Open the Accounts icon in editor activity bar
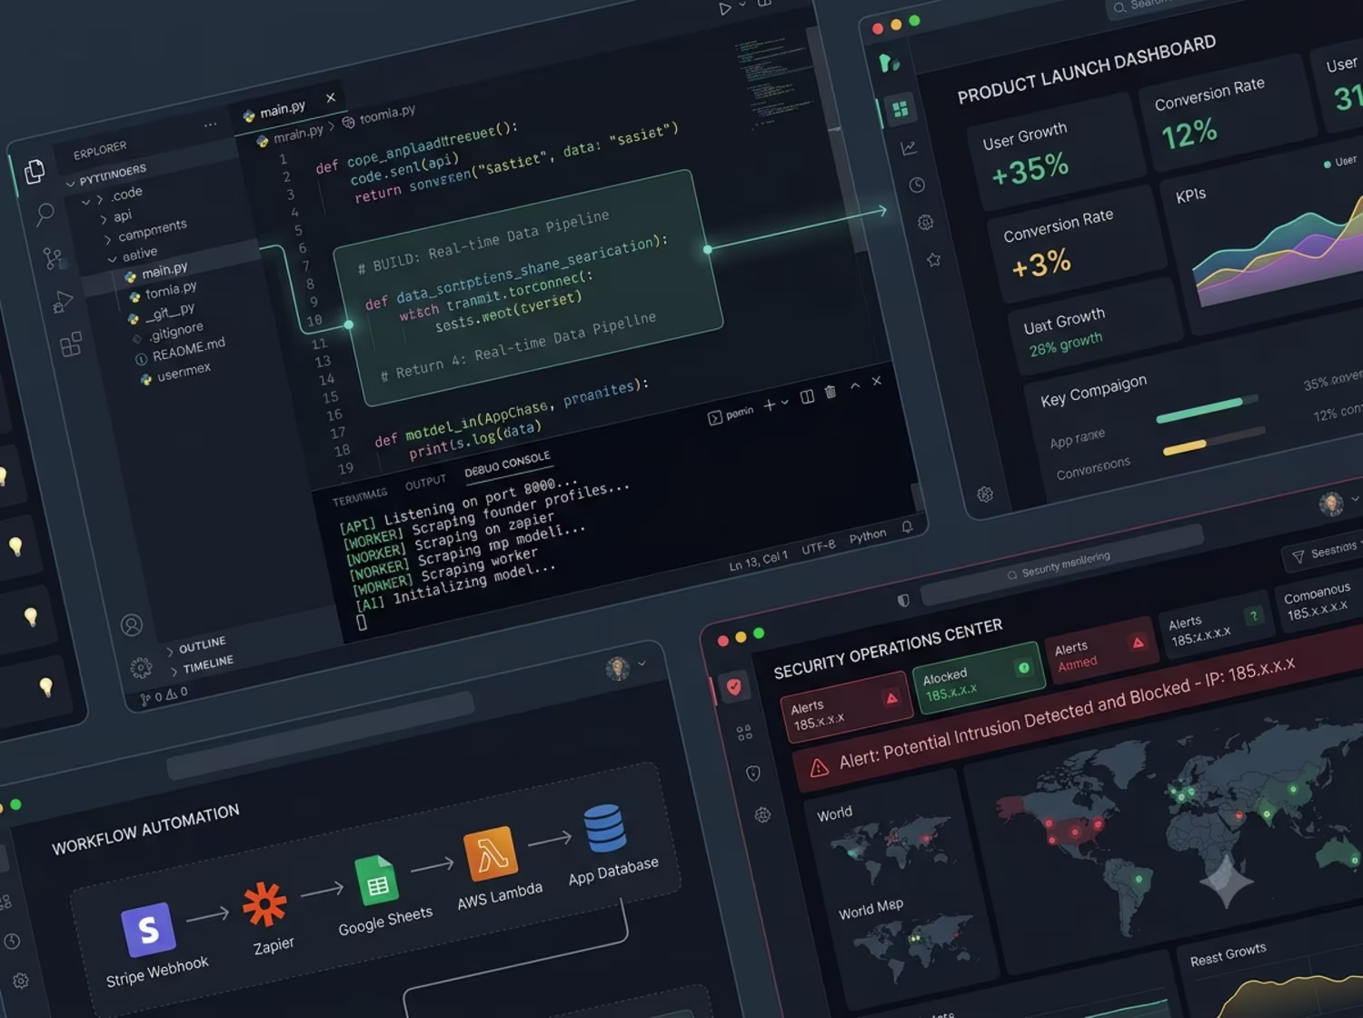 tap(132, 625)
